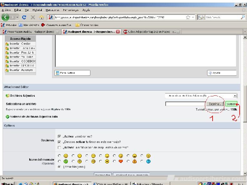The image size is (247, 185).
Task: Click the blue question mark message icon
Action: coord(148,161)
